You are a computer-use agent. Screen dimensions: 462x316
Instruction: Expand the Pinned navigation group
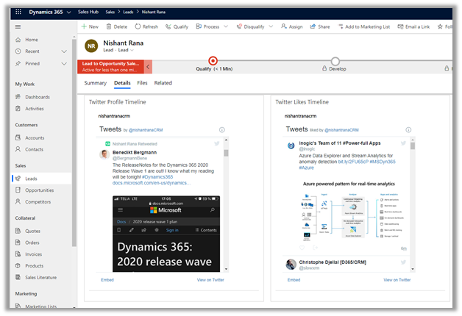tap(65, 65)
